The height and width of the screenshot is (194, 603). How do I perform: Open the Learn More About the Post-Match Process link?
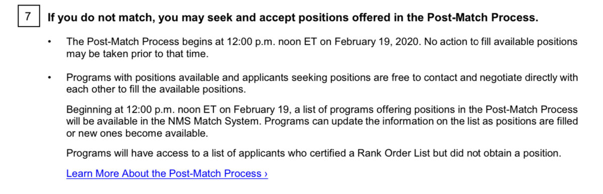(x=167, y=174)
